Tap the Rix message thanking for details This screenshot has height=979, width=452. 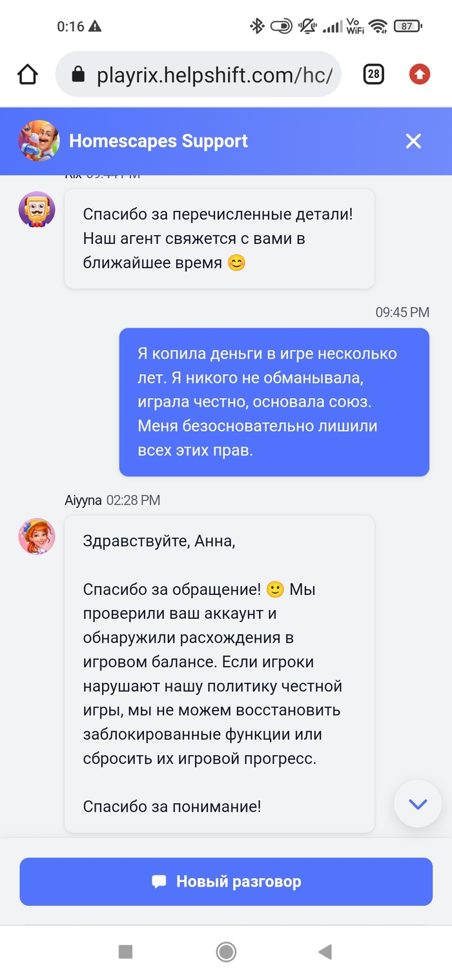click(x=220, y=238)
